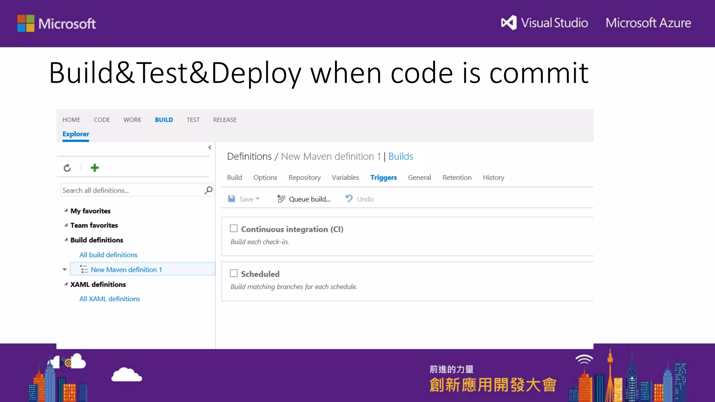The width and height of the screenshot is (715, 402).
Task: Open the Builds link
Action: click(400, 156)
